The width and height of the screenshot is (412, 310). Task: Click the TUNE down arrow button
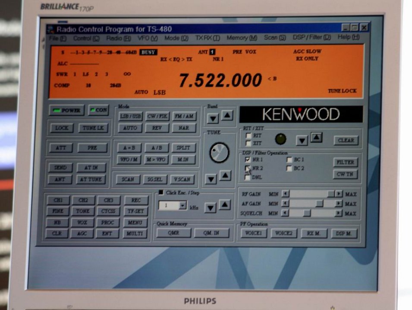(x=211, y=179)
